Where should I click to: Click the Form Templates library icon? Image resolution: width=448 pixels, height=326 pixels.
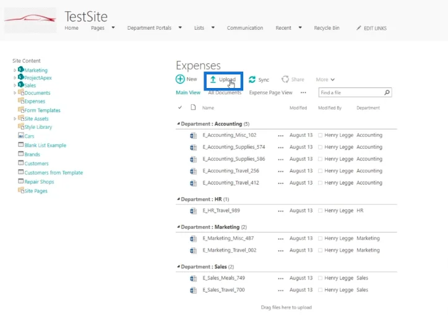[x=21, y=110]
